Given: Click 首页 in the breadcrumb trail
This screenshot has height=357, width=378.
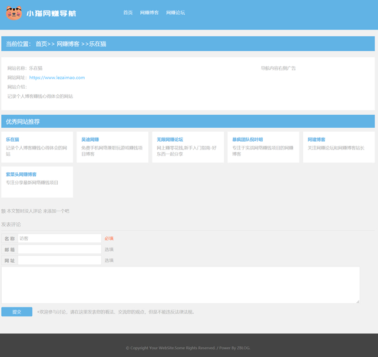Looking at the screenshot, I should click(x=41, y=44).
